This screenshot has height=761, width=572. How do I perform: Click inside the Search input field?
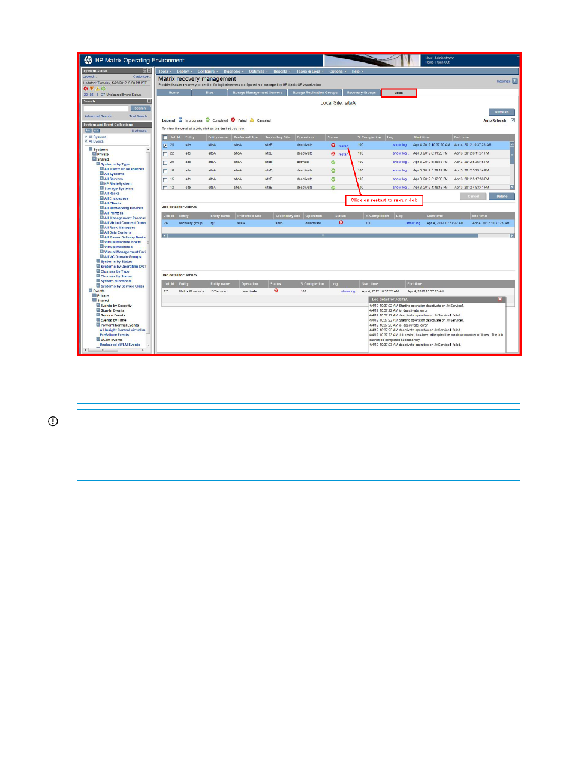pyautogui.click(x=106, y=108)
